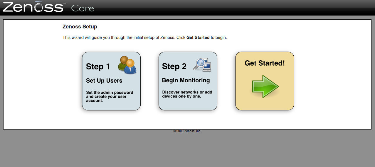Image resolution: width=375 pixels, height=167 pixels.
Task: Select the "Set Up Users" title
Action: (104, 81)
